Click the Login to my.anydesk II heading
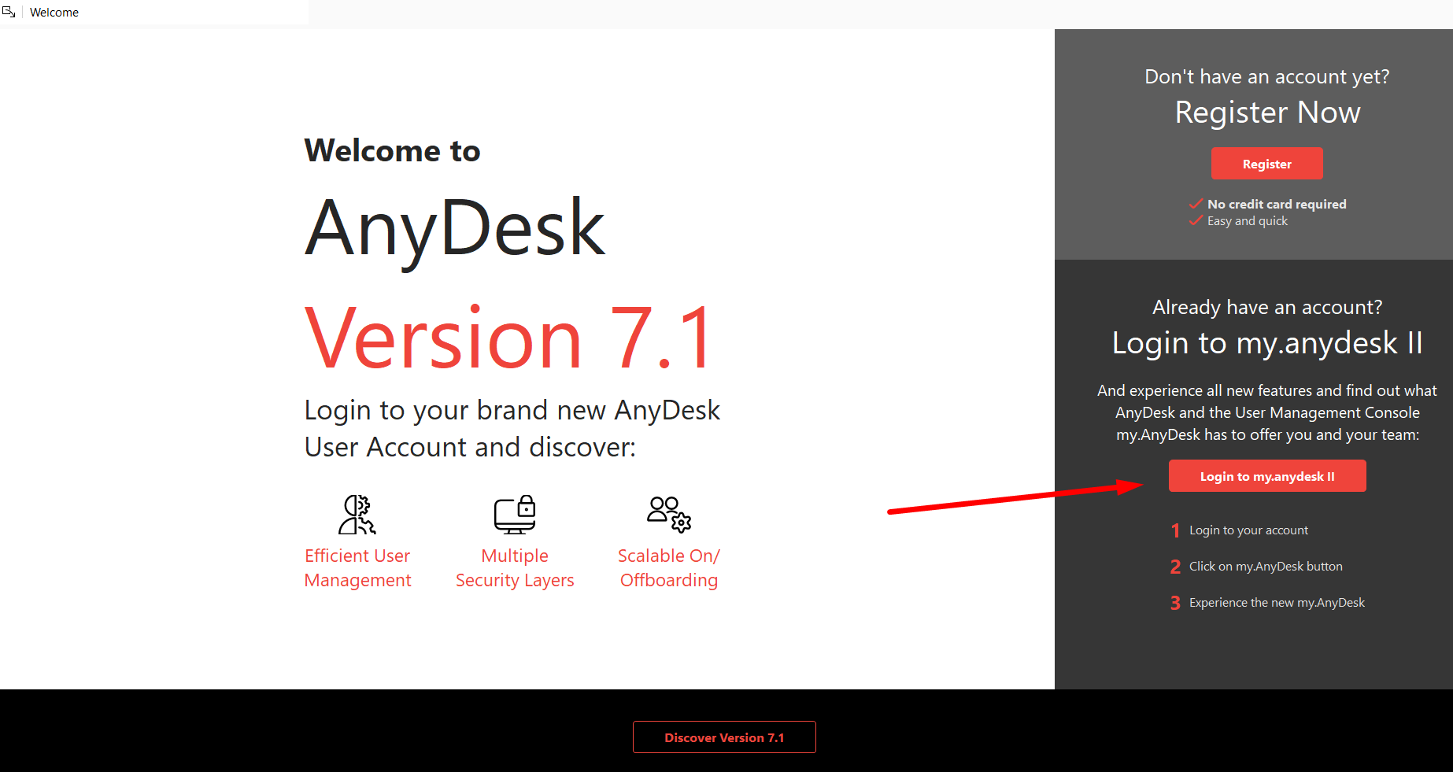 pyautogui.click(x=1267, y=343)
